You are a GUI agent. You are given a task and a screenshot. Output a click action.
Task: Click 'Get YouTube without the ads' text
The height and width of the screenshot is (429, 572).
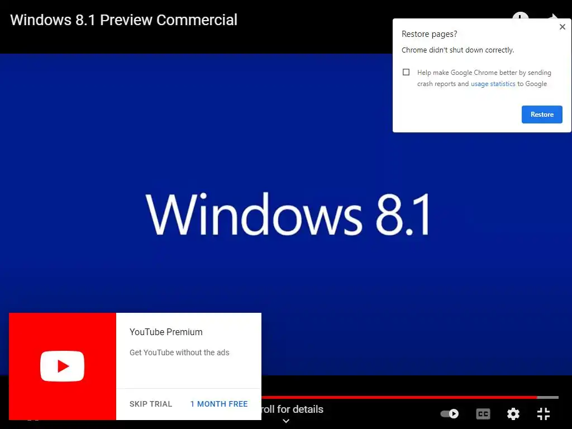pos(179,352)
